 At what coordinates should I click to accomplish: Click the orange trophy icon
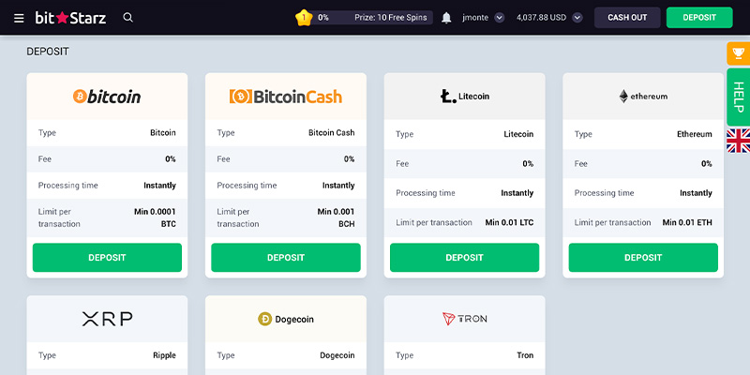coord(738,53)
